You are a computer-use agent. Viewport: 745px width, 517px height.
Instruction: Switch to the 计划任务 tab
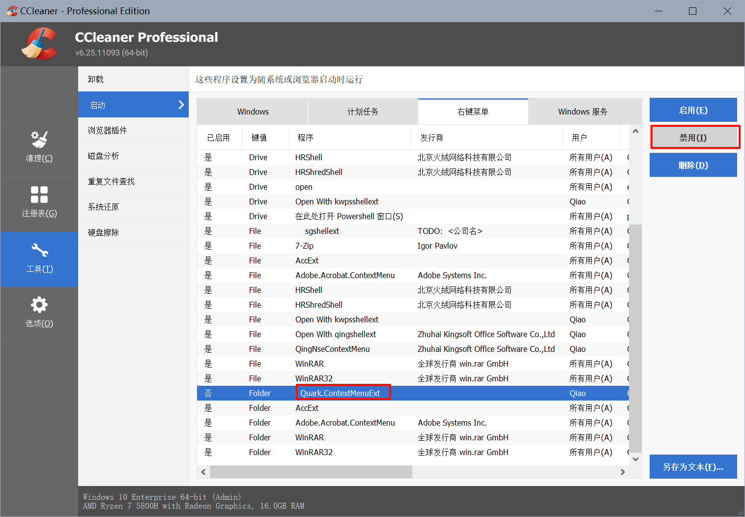click(x=363, y=112)
